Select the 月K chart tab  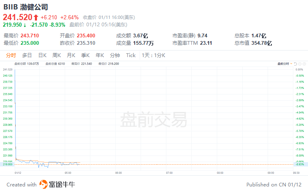(x=71, y=55)
